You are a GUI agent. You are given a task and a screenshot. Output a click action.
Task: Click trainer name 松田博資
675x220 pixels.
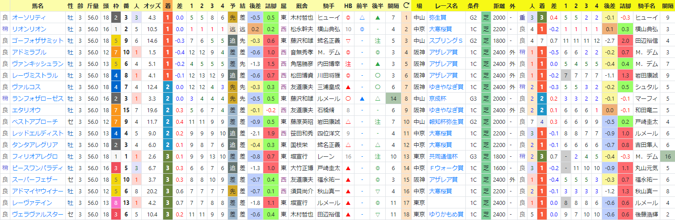[302, 75]
